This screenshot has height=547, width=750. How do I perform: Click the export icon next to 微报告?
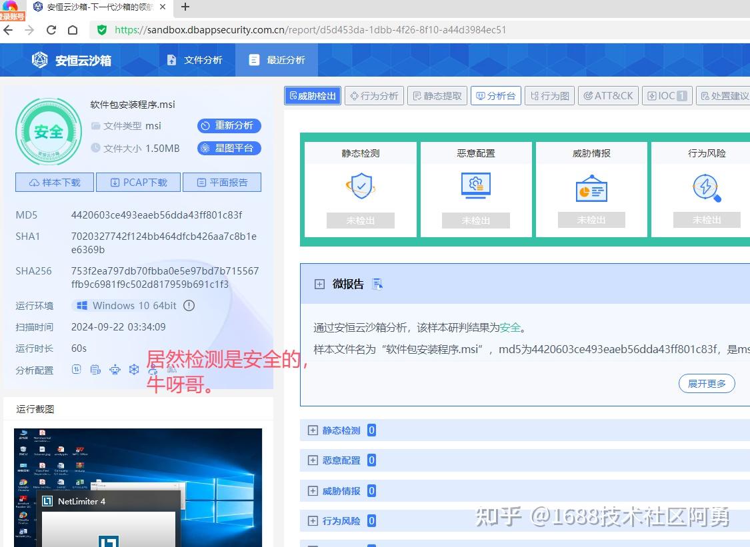377,283
